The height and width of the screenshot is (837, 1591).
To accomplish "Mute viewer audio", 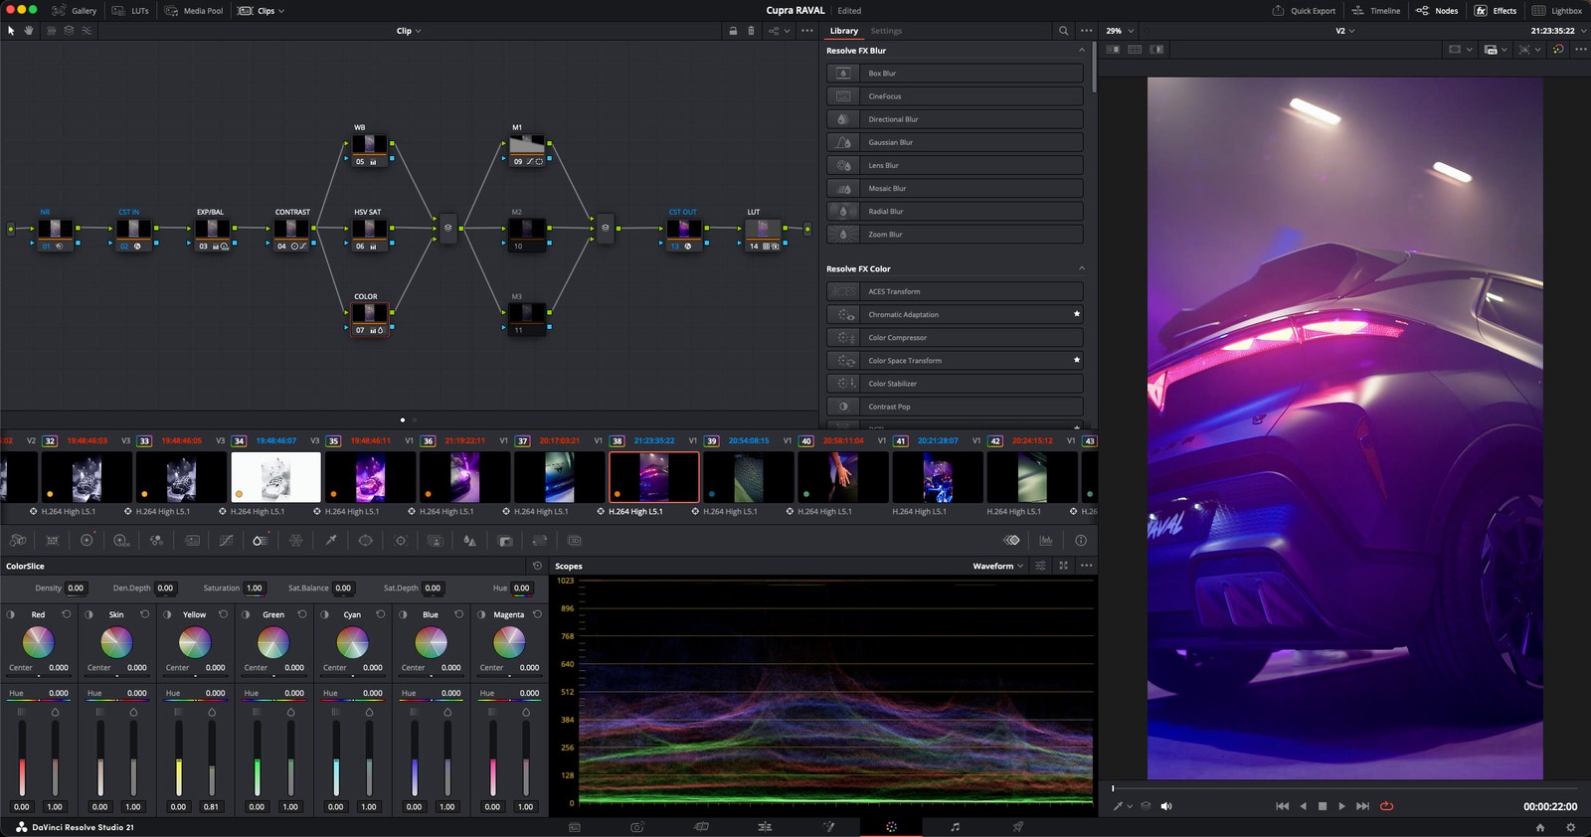I will [x=1166, y=806].
